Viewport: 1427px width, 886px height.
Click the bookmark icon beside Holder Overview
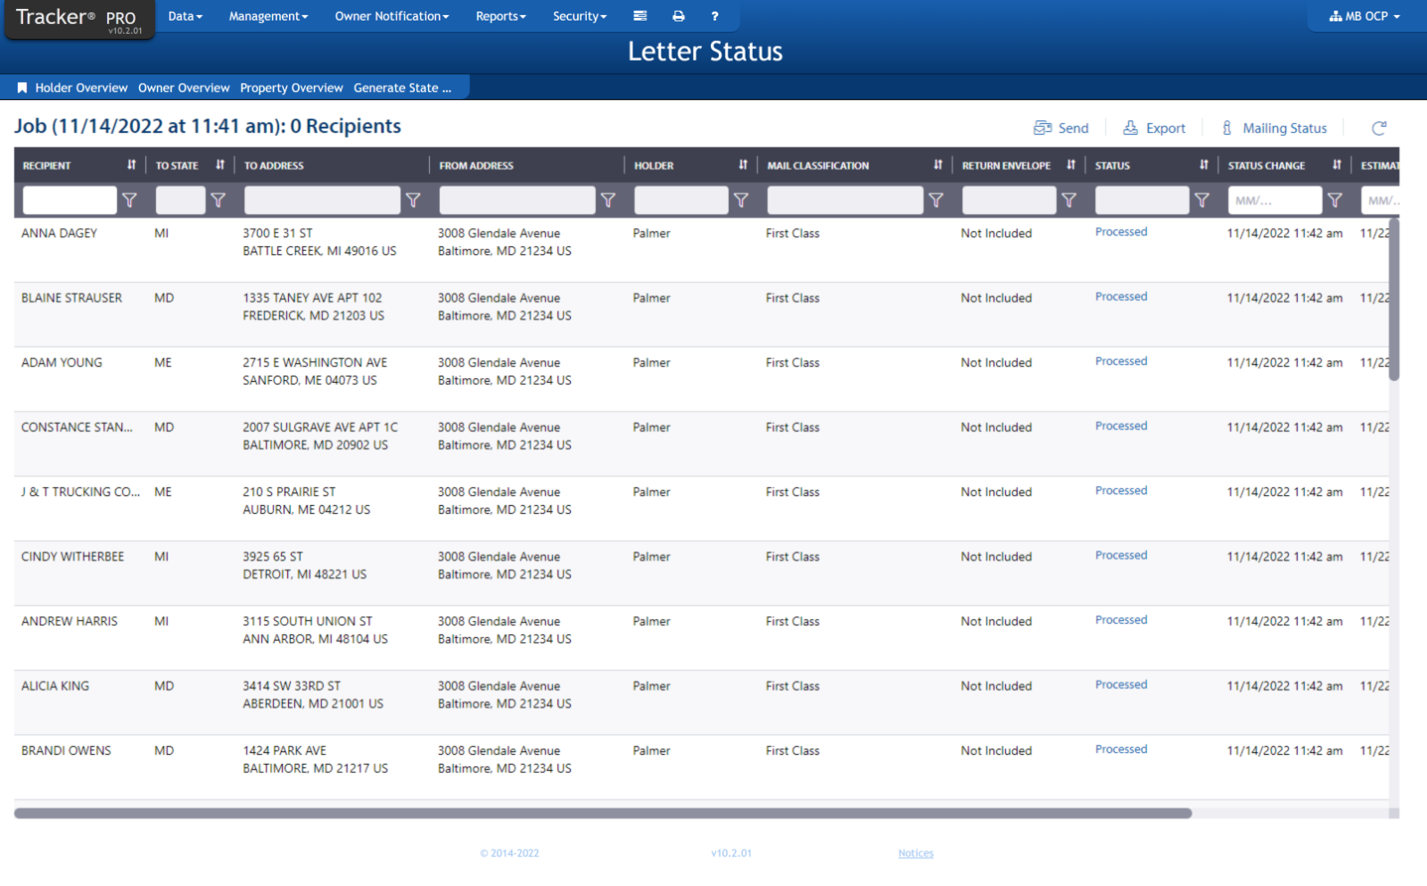coord(22,87)
